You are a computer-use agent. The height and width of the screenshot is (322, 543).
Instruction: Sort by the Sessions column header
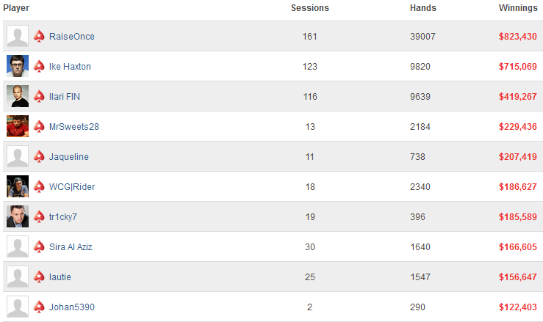310,8
